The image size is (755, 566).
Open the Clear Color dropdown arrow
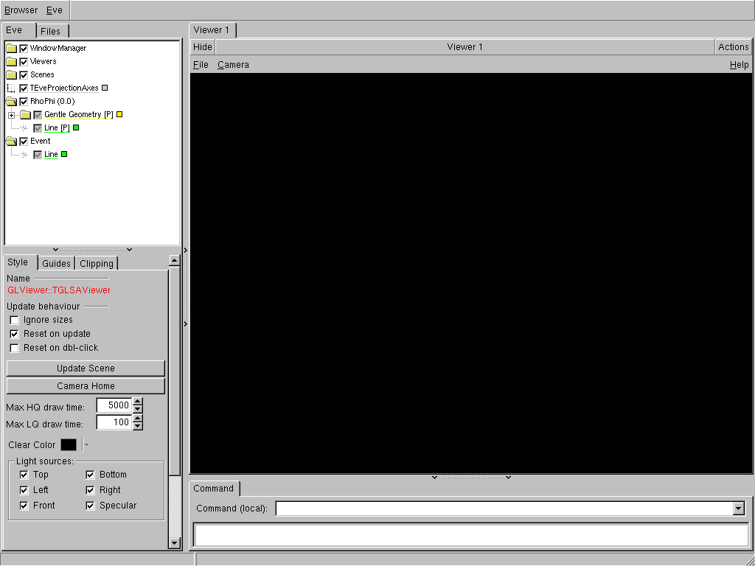86,445
